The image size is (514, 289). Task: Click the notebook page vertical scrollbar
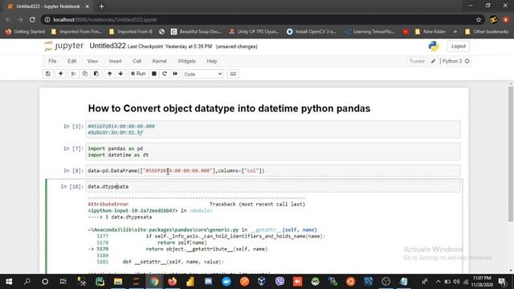(511, 154)
